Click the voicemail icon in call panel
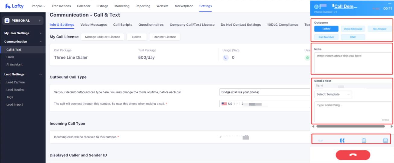The width and height of the screenshot is (394, 163). pos(320,141)
